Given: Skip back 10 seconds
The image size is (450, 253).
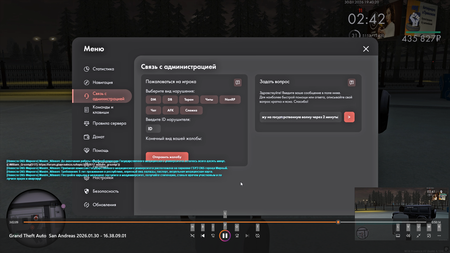Looking at the screenshot, I should 213,236.
